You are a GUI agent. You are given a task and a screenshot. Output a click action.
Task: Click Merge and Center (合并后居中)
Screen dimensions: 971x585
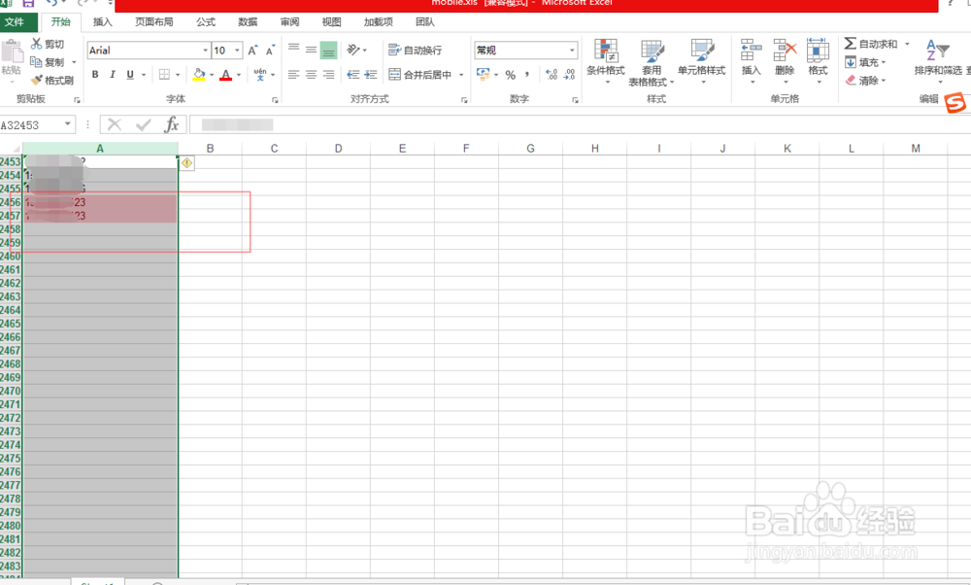point(420,75)
